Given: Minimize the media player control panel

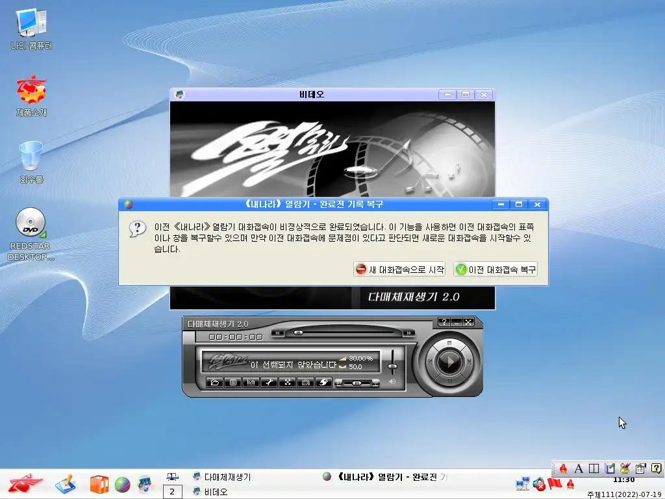Looking at the screenshot, I should click(457, 322).
